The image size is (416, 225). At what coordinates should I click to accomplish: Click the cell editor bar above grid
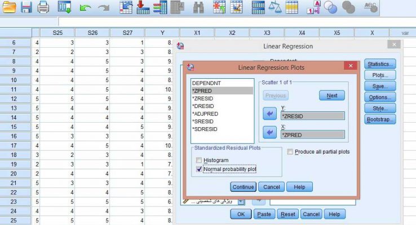point(237,22)
